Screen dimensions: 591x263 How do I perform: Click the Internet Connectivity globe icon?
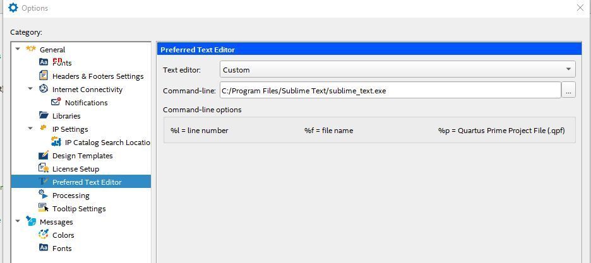44,89
